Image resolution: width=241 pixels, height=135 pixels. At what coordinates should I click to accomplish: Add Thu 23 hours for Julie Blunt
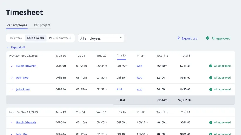119,89
